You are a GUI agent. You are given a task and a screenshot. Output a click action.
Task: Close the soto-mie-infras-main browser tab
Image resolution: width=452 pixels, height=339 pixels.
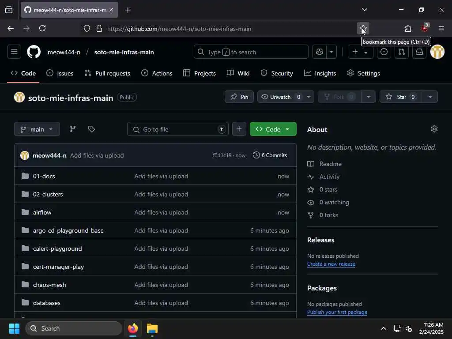coord(111,10)
